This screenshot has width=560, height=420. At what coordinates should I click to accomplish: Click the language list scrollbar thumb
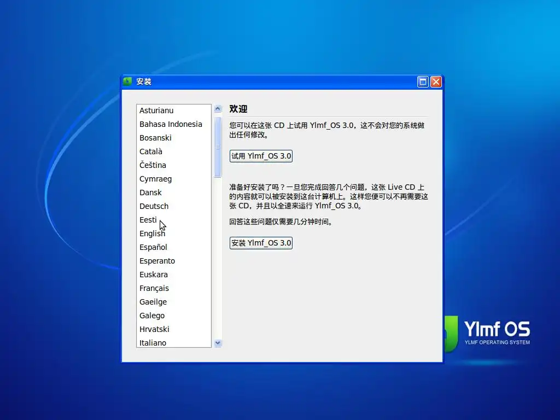[218, 147]
